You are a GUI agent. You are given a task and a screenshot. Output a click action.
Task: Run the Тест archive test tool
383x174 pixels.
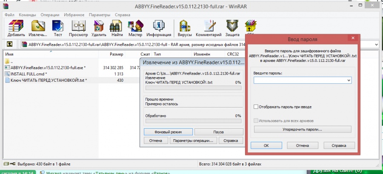58,28
